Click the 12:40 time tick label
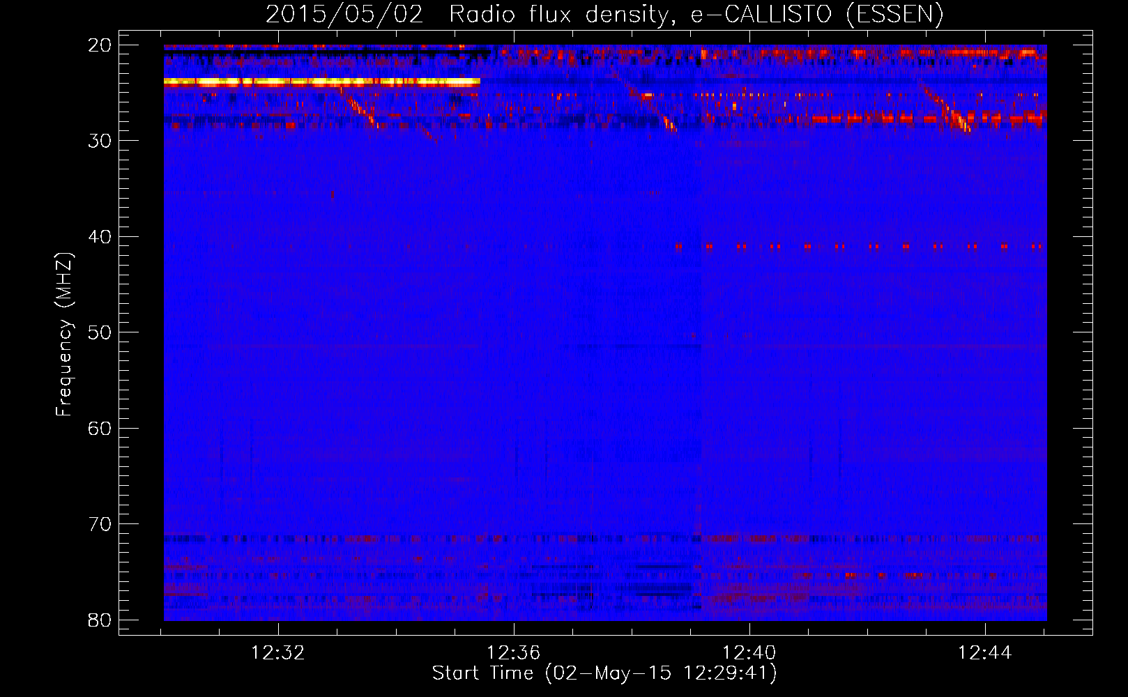The width and height of the screenshot is (1128, 697). coord(749,653)
